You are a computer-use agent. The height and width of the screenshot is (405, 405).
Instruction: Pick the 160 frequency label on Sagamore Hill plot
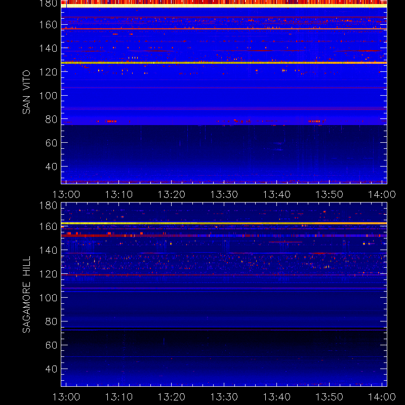(x=48, y=226)
